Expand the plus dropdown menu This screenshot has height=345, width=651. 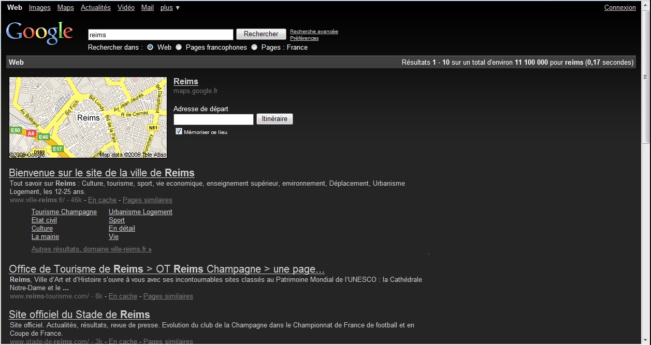pyautogui.click(x=170, y=8)
